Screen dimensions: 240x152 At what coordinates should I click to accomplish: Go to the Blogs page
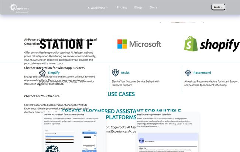(x=138, y=7)
